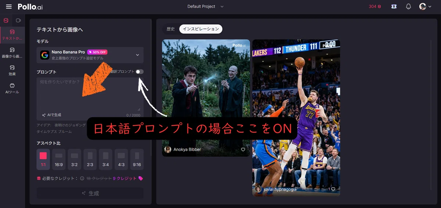Open the gift coupon icon
The height and width of the screenshot is (208, 441).
click(394, 7)
